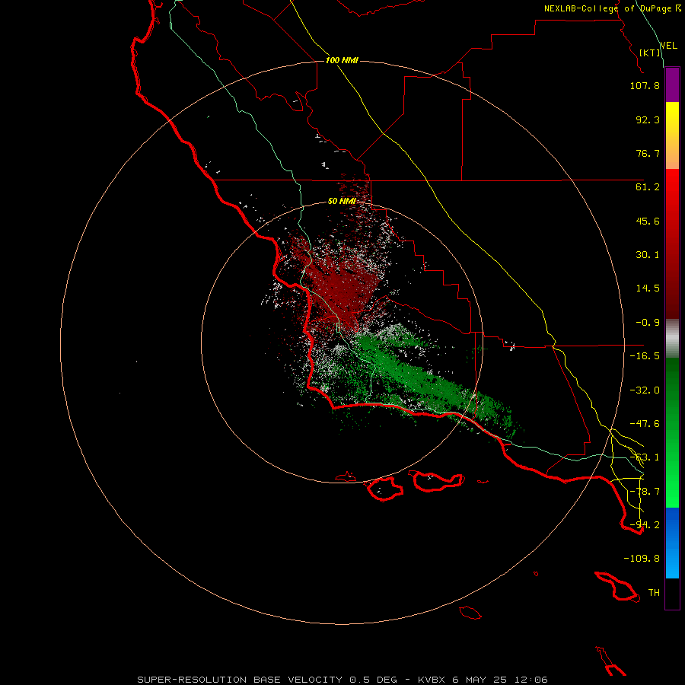Click the NEXLAB-College of DuPage label
The image size is (685, 685).
click(609, 8)
